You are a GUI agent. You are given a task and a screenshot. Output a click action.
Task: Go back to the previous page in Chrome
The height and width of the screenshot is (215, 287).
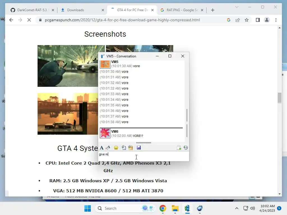[11, 20]
